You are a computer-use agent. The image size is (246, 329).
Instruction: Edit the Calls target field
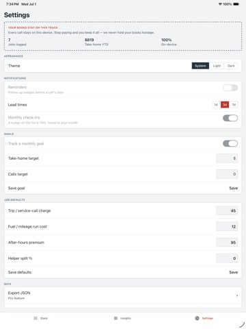coord(227,174)
